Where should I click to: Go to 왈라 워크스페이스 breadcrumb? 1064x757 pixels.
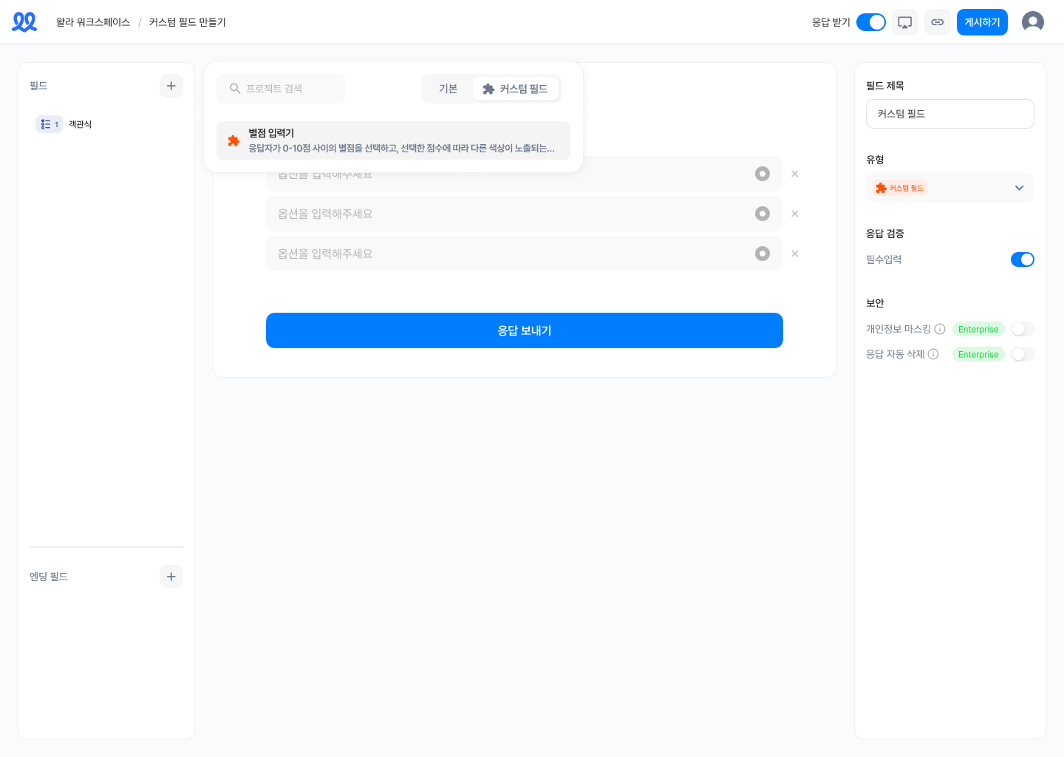pos(93,22)
